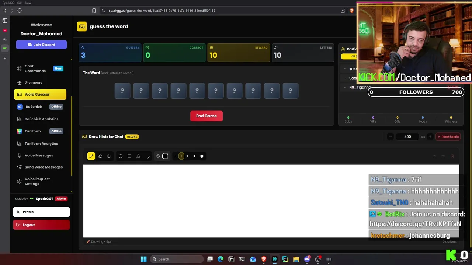Open Tuniform sidebar item
Viewport: 472px width, 265px height.
tap(40, 131)
